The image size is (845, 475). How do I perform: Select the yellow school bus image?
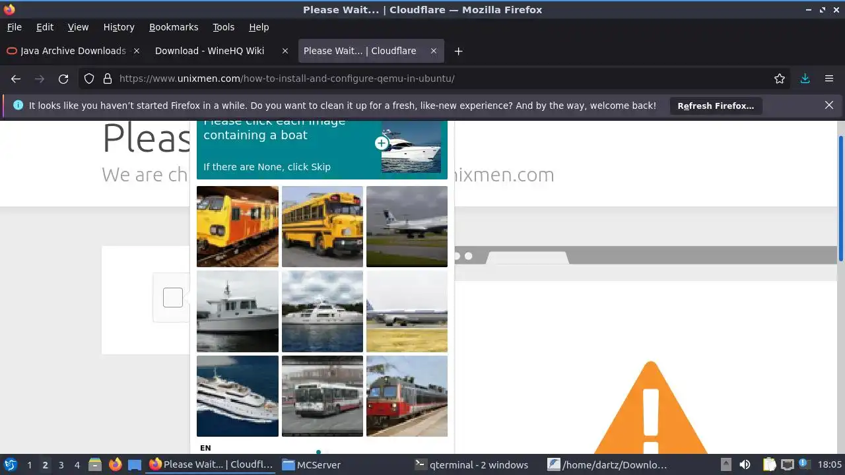[x=322, y=226]
